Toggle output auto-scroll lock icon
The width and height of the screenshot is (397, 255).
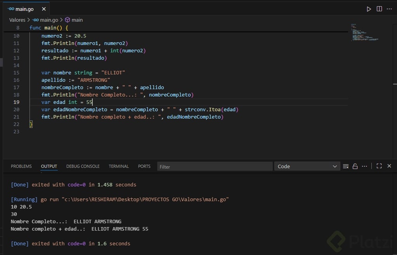(355, 166)
